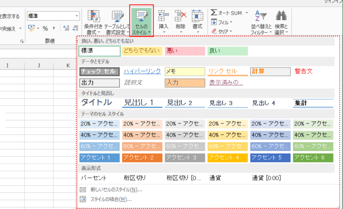Viewport: 343px width, 209px height.
Task: Click the percent style button
Action: point(45,28)
